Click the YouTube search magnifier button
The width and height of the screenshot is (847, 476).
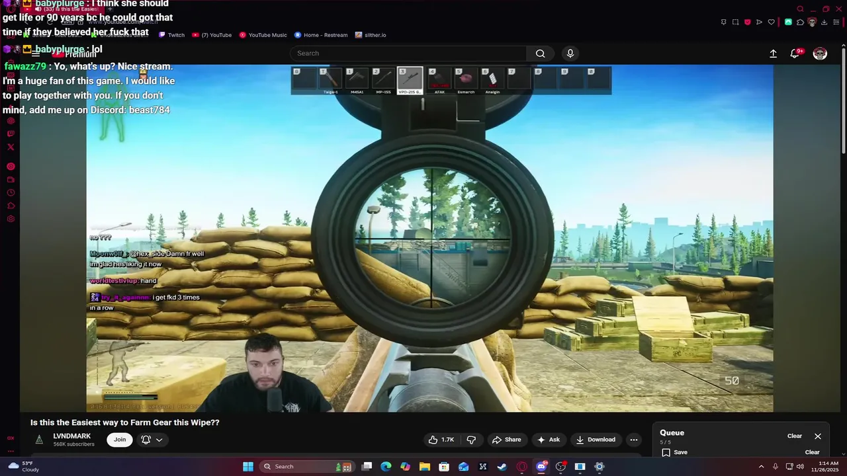tap(541, 54)
